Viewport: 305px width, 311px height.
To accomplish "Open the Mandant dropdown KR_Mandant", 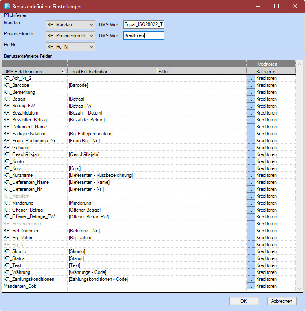I will pos(71,25).
